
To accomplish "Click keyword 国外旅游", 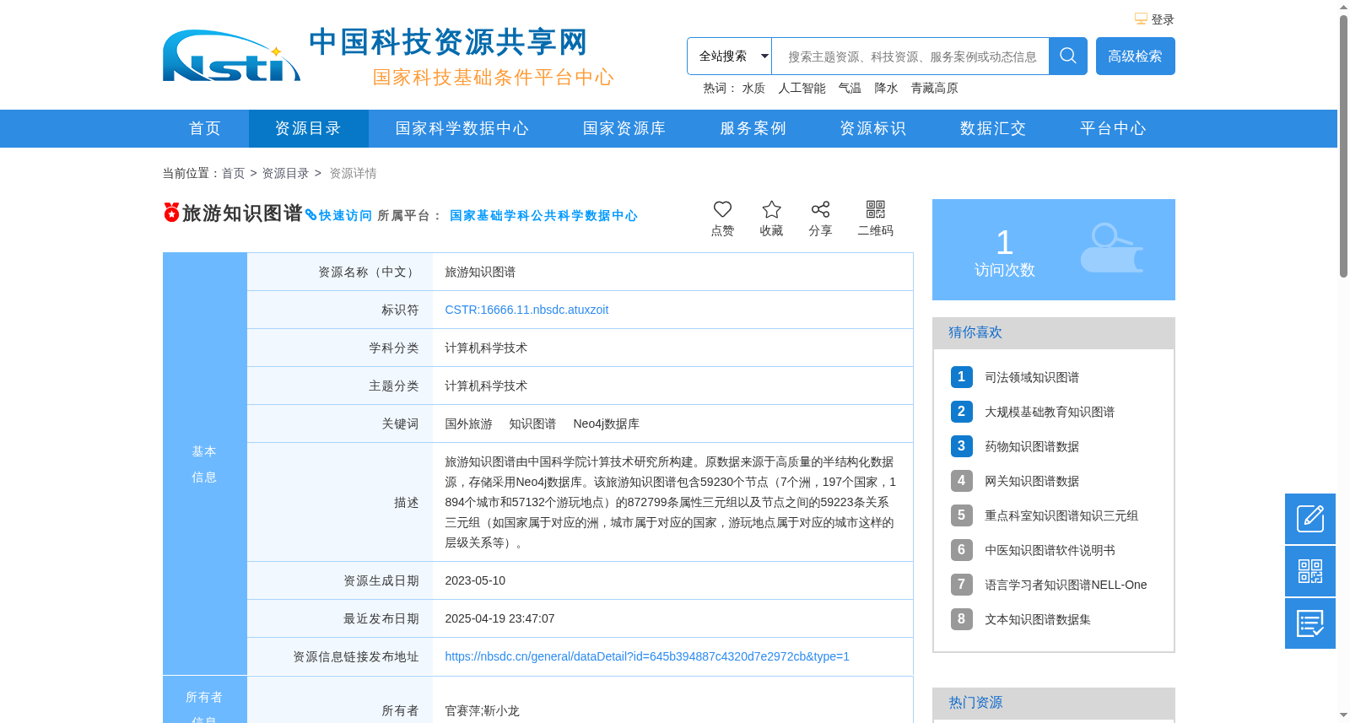I will tap(468, 424).
